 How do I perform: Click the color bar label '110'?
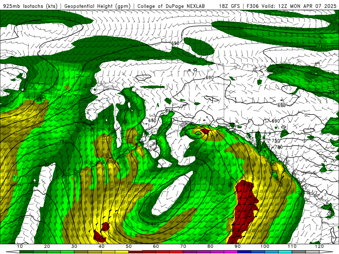[292, 246]
